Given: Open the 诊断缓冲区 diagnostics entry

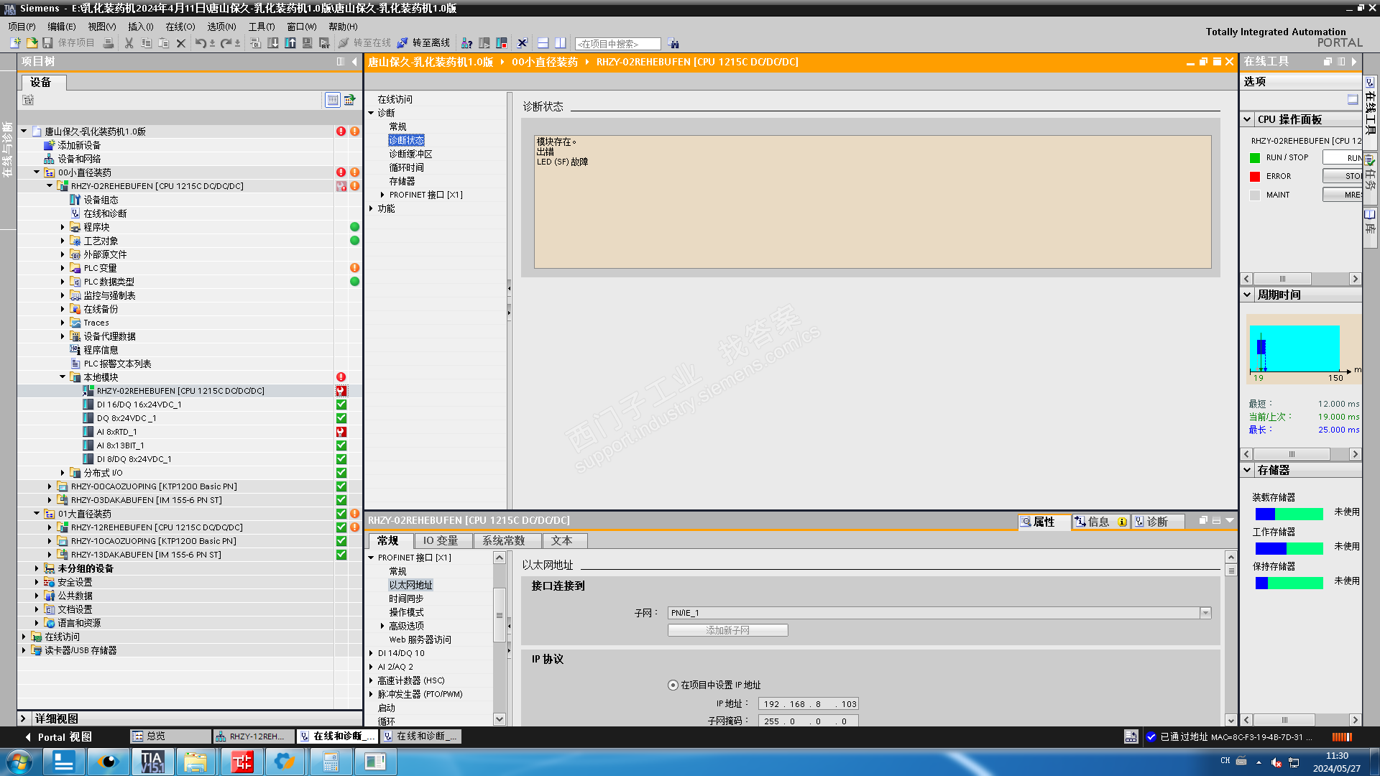Looking at the screenshot, I should point(410,154).
